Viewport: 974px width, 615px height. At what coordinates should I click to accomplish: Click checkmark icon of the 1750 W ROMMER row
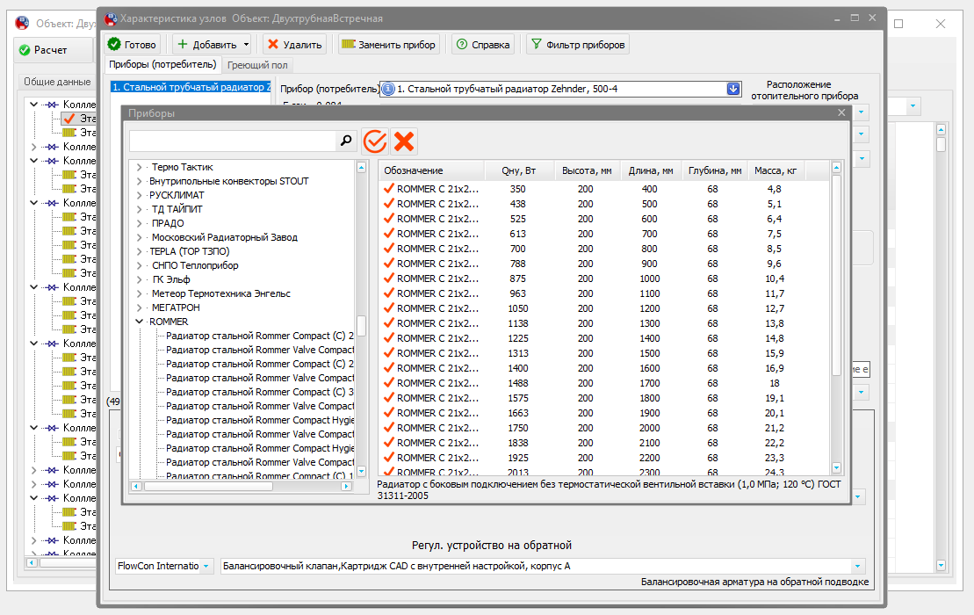pyautogui.click(x=389, y=427)
